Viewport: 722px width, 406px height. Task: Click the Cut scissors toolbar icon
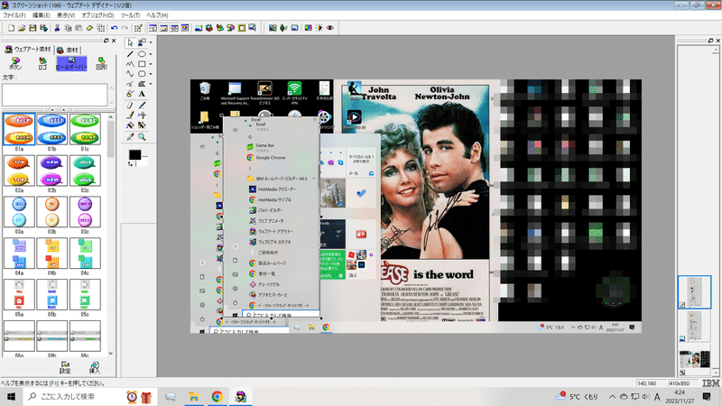click(57, 28)
